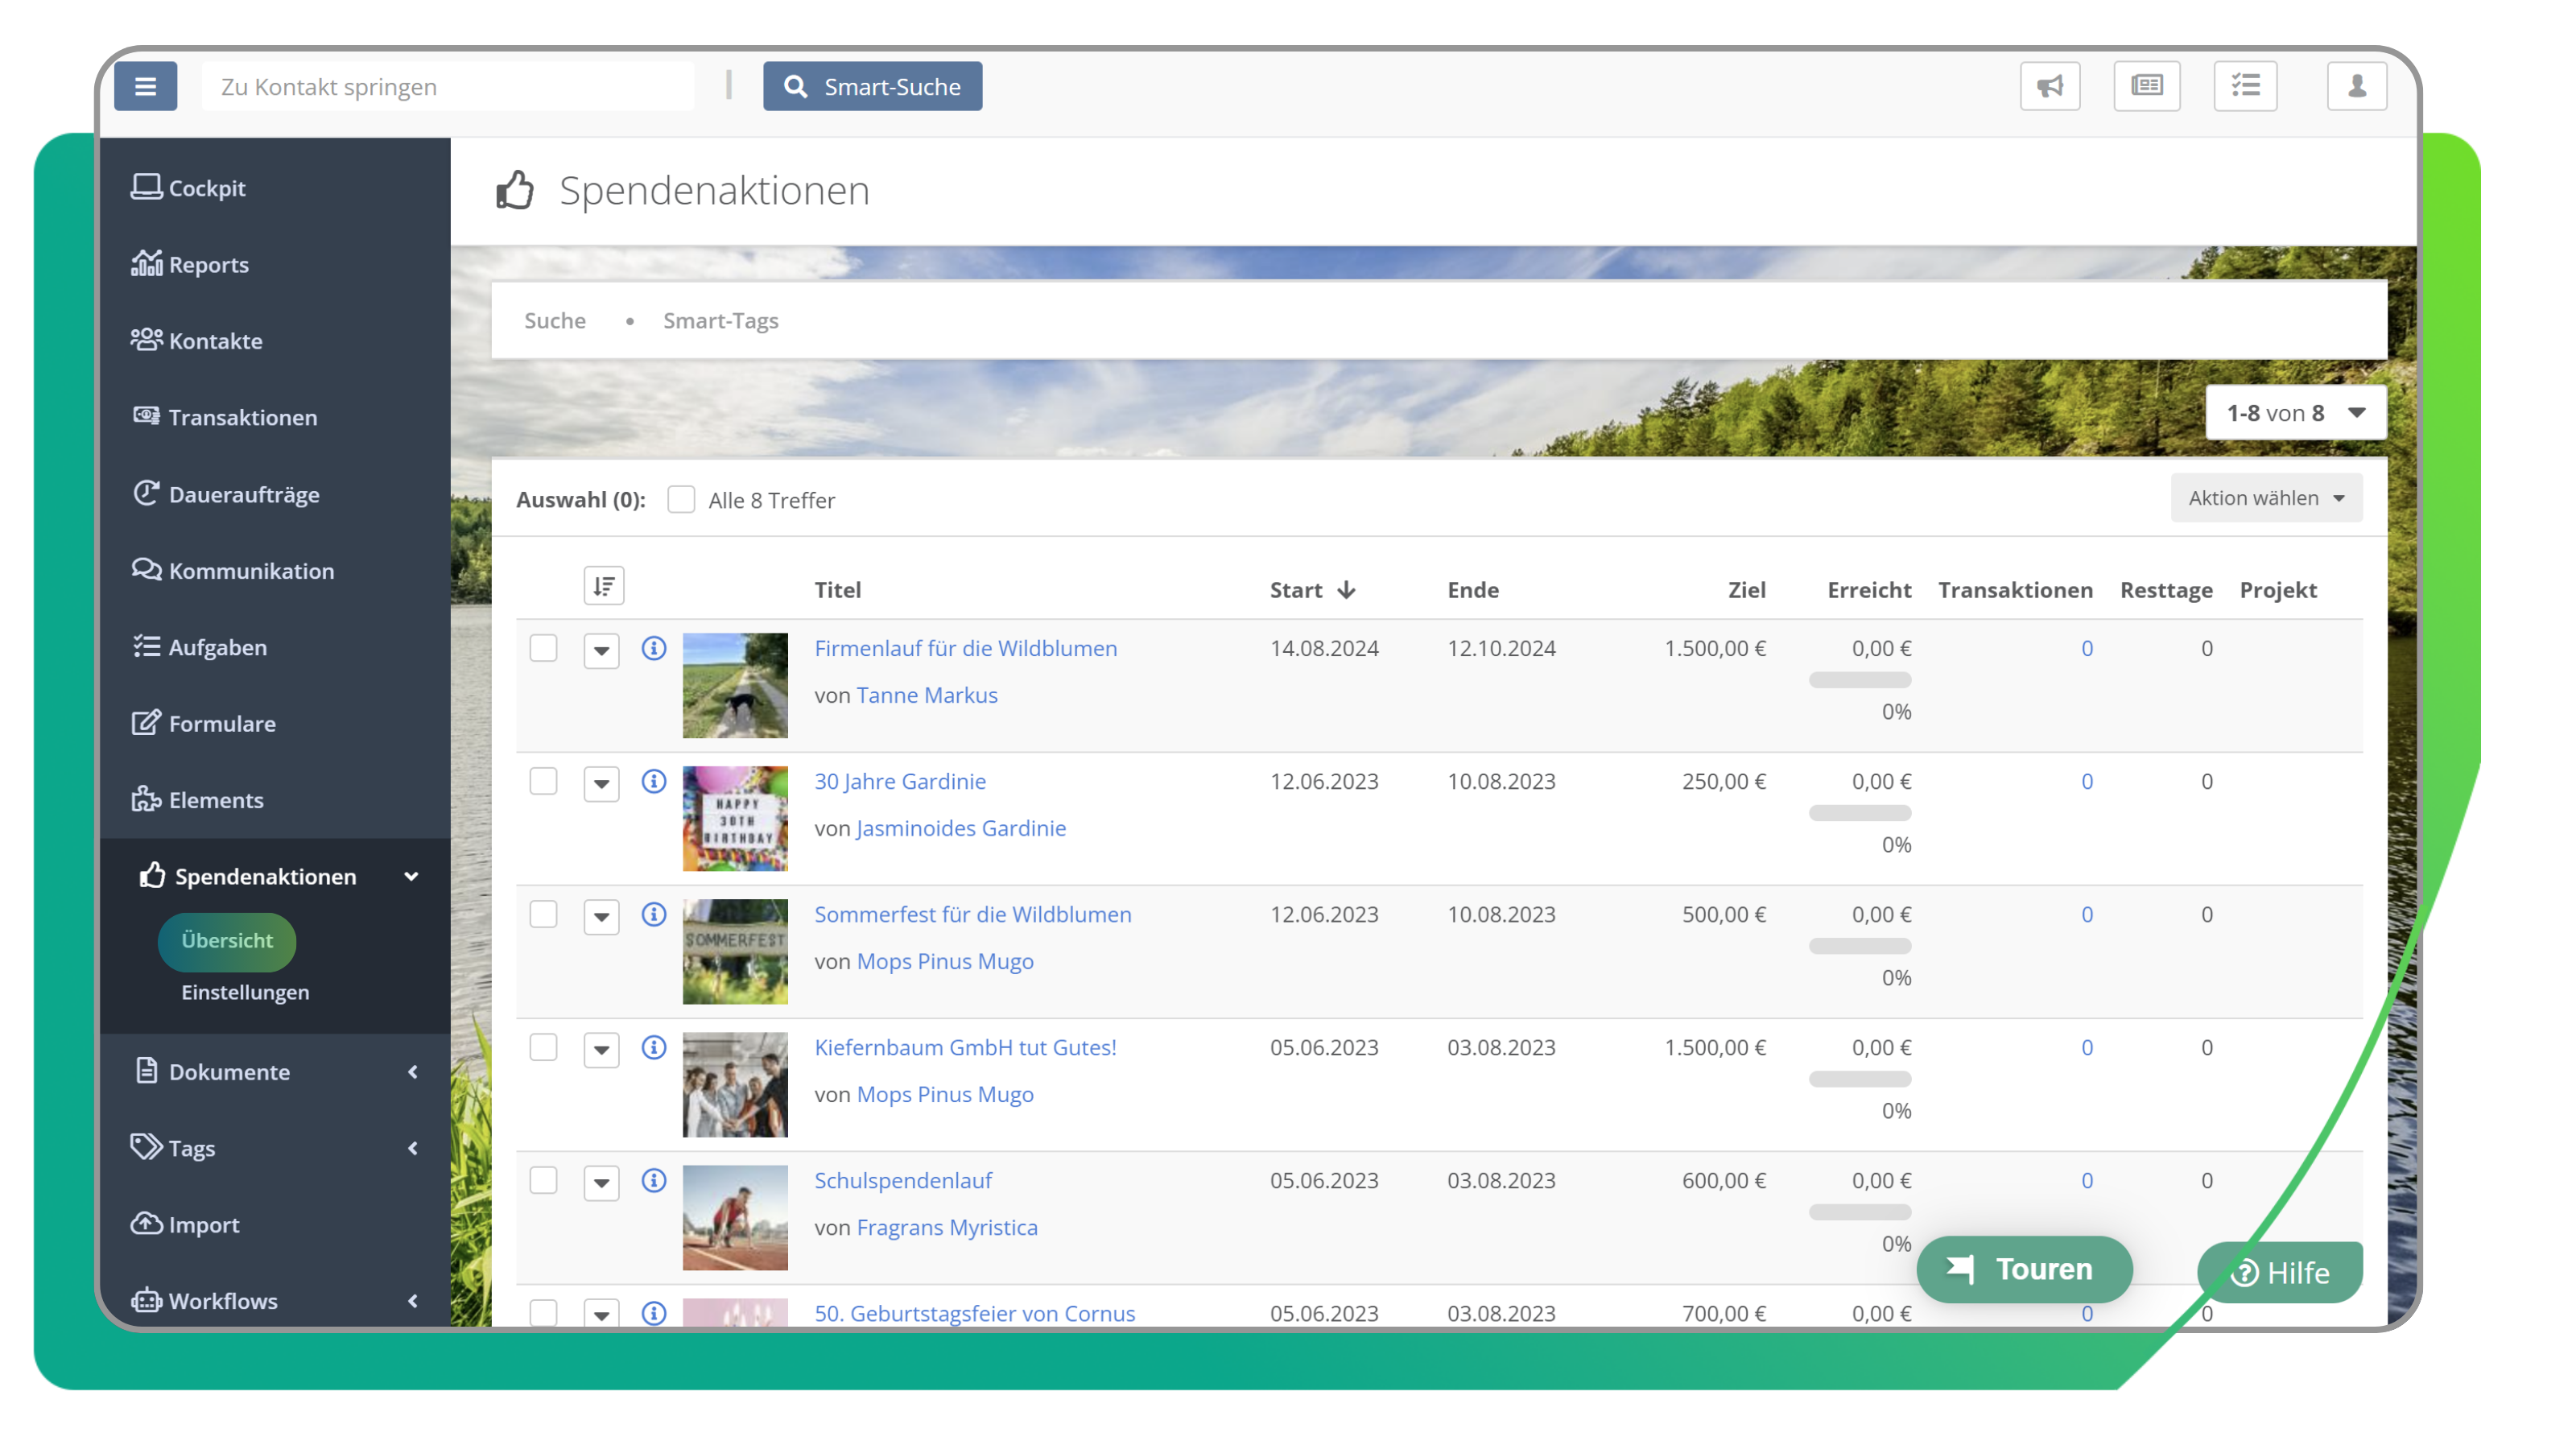Tick checkbox for Kiefernbaum GmbH tut Gutes!
The height and width of the screenshot is (1449, 2576).
point(543,1047)
